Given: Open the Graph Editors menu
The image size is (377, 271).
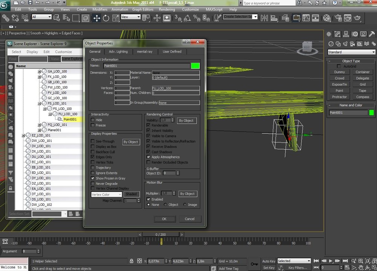Looking at the screenshot, I should click(143, 9).
